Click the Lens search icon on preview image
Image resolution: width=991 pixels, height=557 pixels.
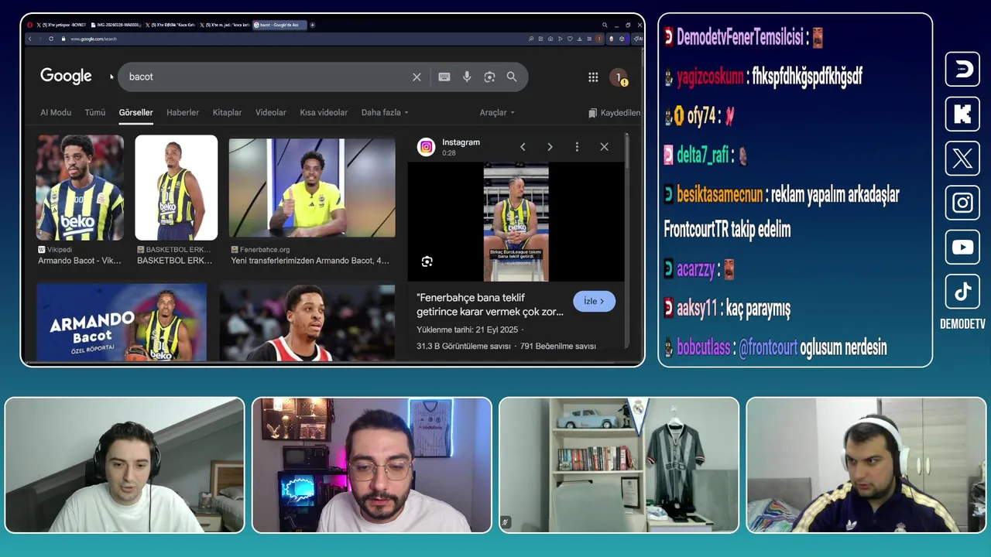coord(427,261)
